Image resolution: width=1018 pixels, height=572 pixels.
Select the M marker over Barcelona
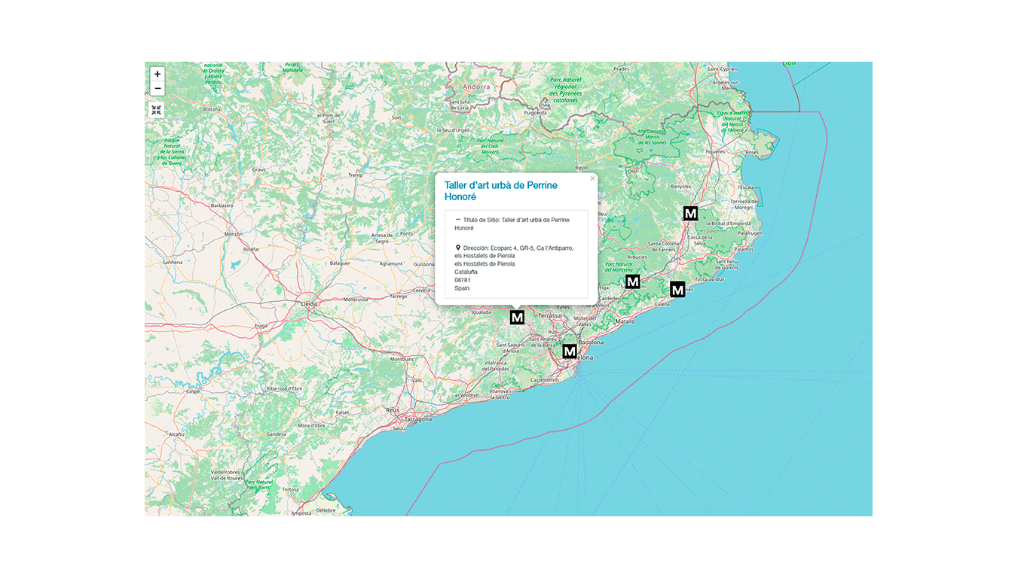click(x=570, y=351)
